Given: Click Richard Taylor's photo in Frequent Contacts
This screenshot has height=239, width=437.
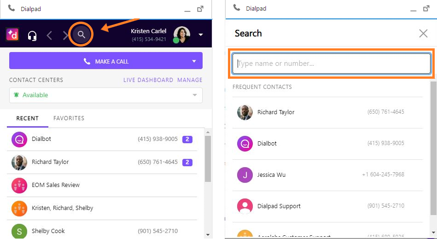Looking at the screenshot, I should click(x=245, y=112).
